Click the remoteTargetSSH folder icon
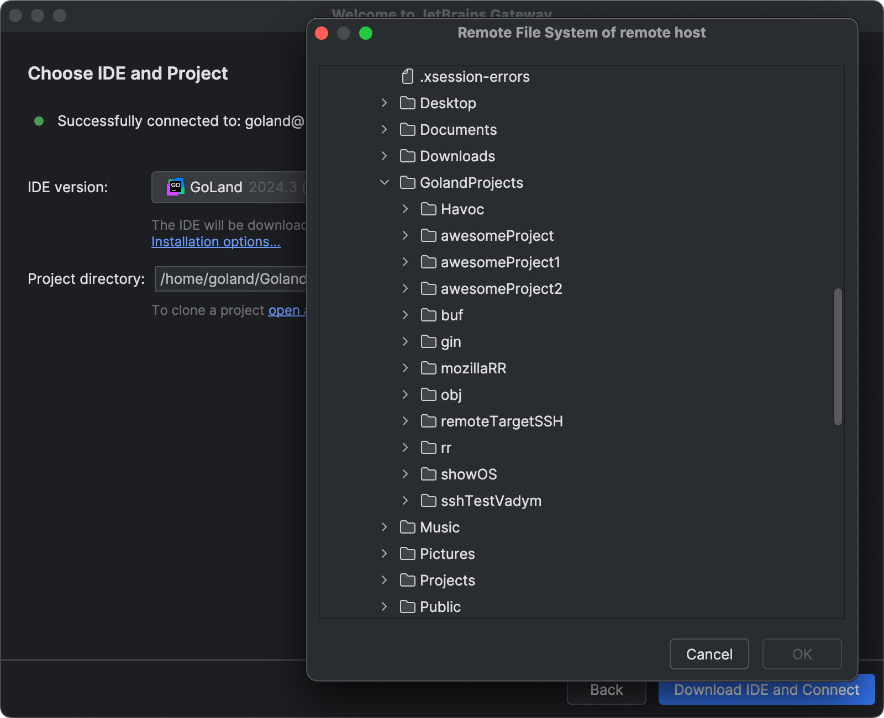Screen dimensions: 884x718 click(428, 421)
